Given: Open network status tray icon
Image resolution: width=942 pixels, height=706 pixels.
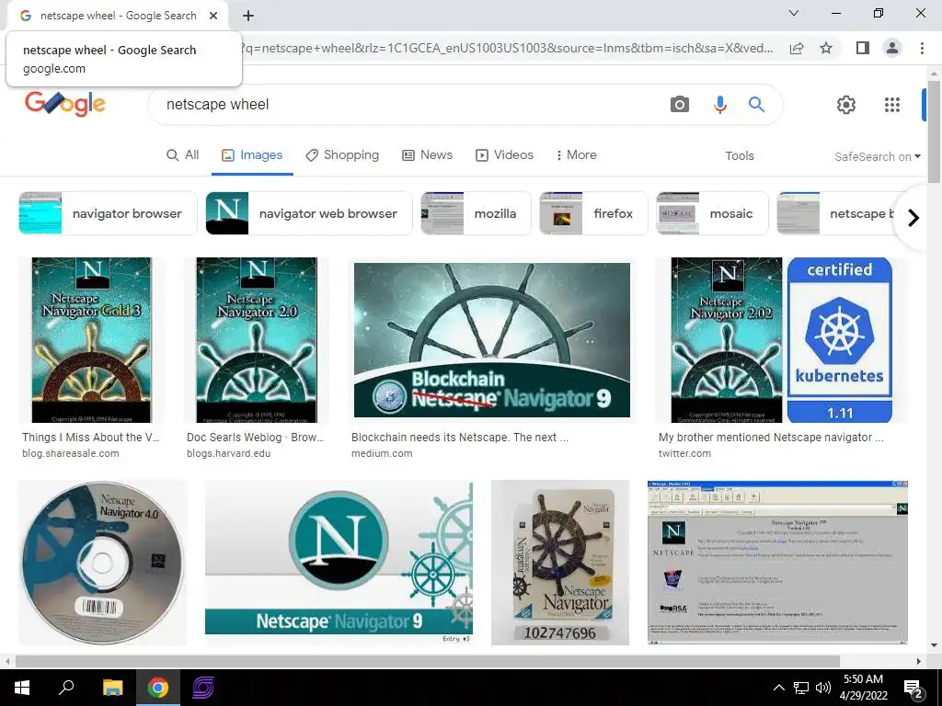Looking at the screenshot, I should [x=800, y=688].
